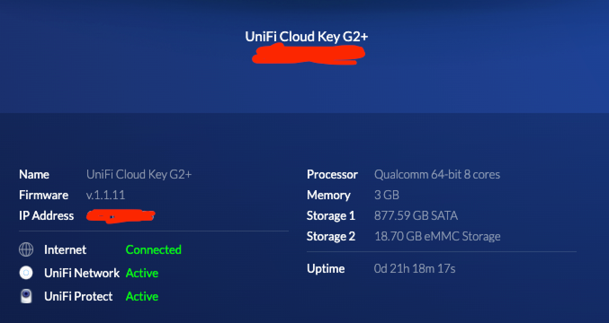Click the redacted IP Address value
This screenshot has height=323, width=609.
[x=121, y=216]
